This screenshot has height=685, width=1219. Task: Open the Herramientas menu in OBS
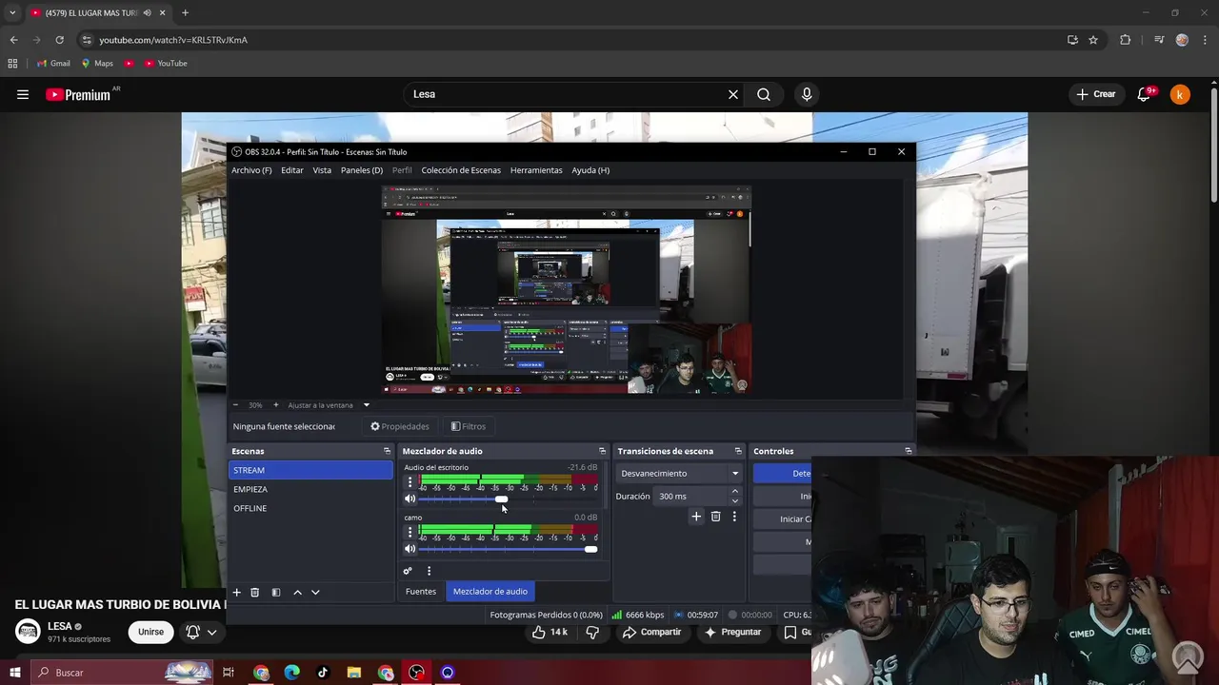coord(536,170)
